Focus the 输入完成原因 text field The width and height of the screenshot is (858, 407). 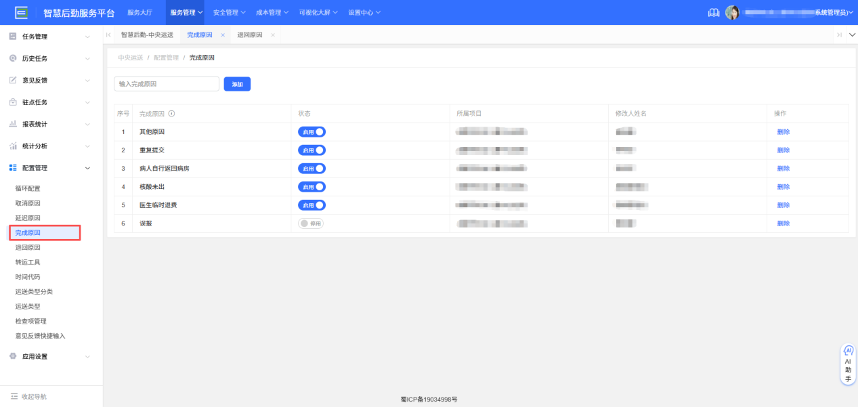coord(166,84)
